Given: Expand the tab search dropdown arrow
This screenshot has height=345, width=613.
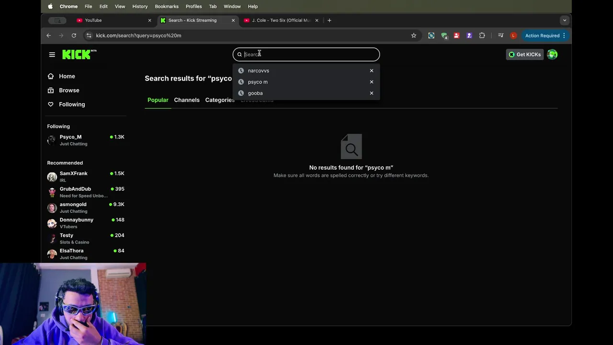Looking at the screenshot, I should [565, 20].
